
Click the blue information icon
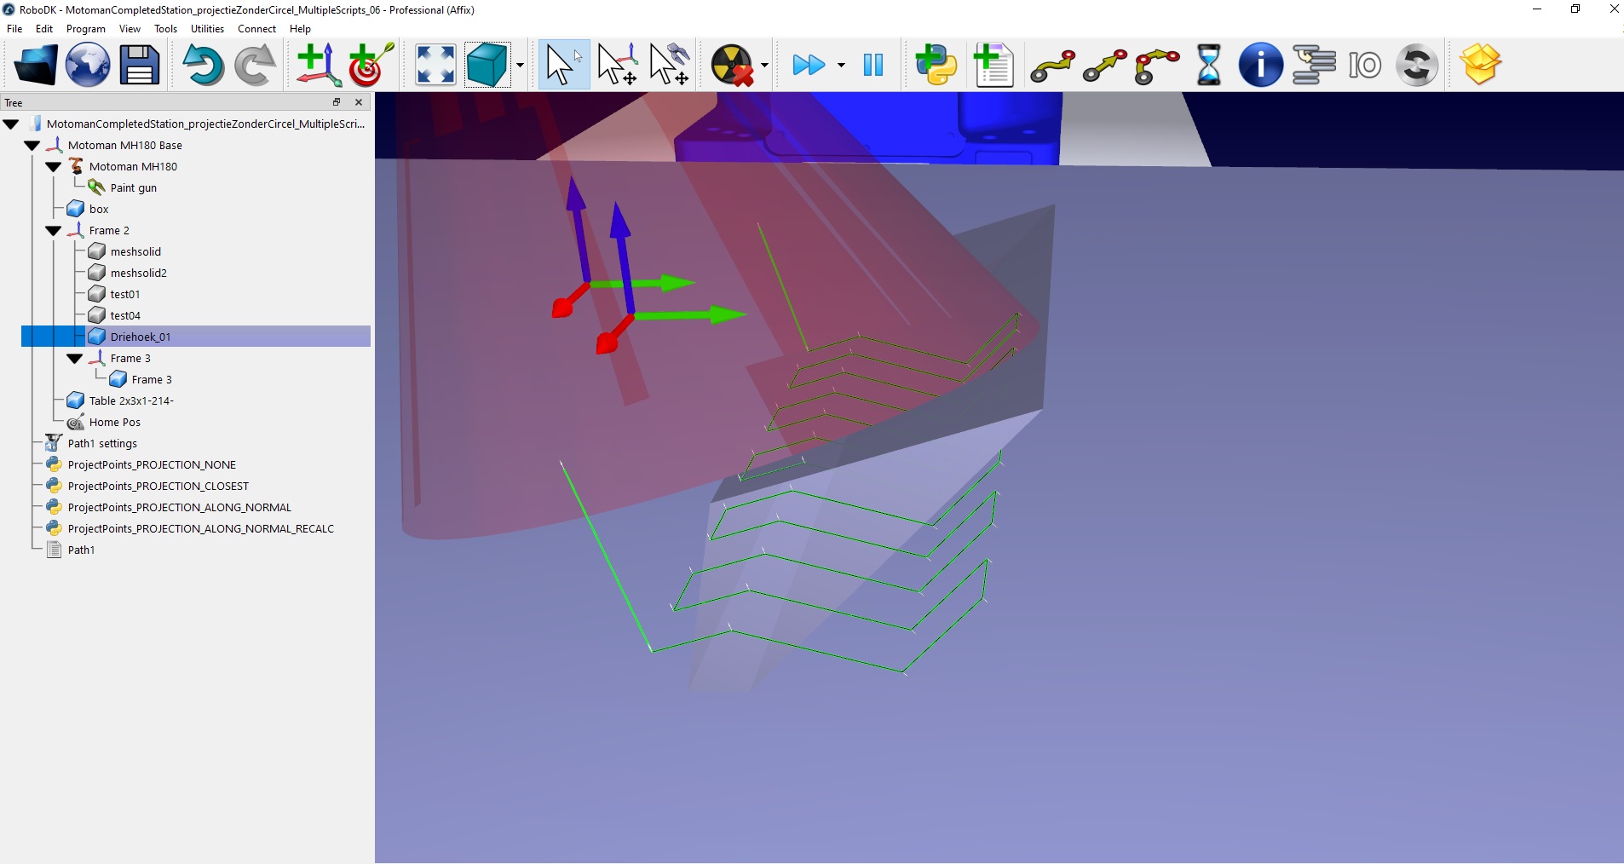tap(1260, 65)
